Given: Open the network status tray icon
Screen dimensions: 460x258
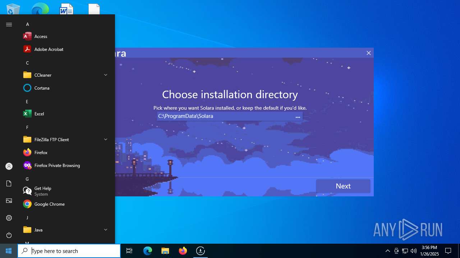Looking at the screenshot, I should (405, 251).
